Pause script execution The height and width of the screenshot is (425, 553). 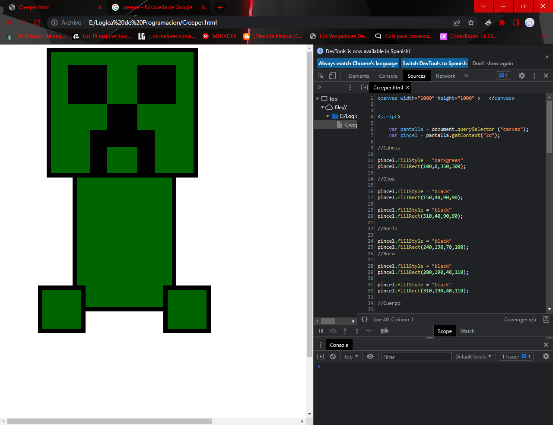[321, 331]
